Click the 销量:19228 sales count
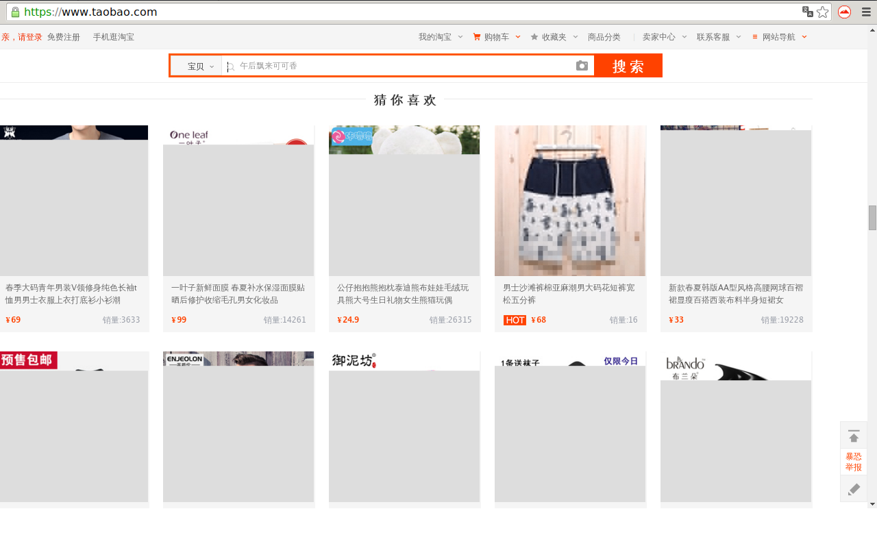Viewport: 877px width, 548px height. (x=782, y=320)
